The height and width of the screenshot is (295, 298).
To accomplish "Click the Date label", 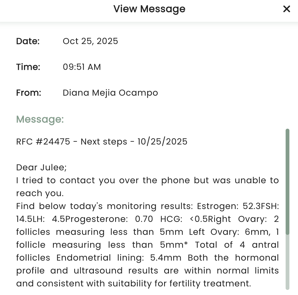I will 28,41.
